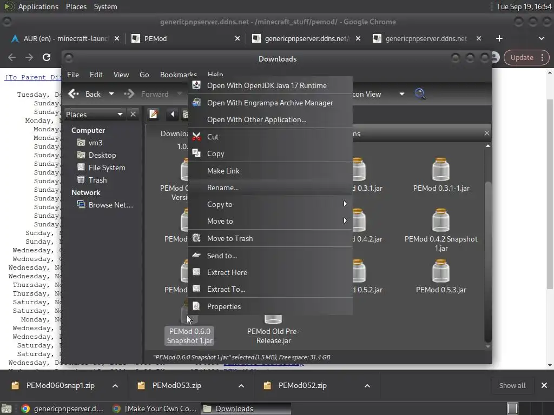
Task: Toggle the location edit pencil button
Action: pos(153,114)
